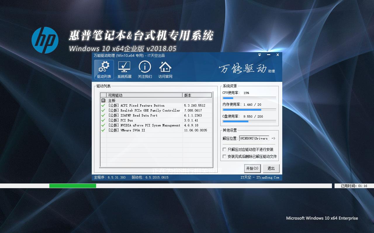Enable 安装完成后删除已解压驱动文件 checkbox
374x233 pixels.
pyautogui.click(x=224, y=156)
